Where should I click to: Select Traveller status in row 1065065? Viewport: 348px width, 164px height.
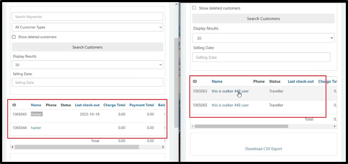[276, 105]
